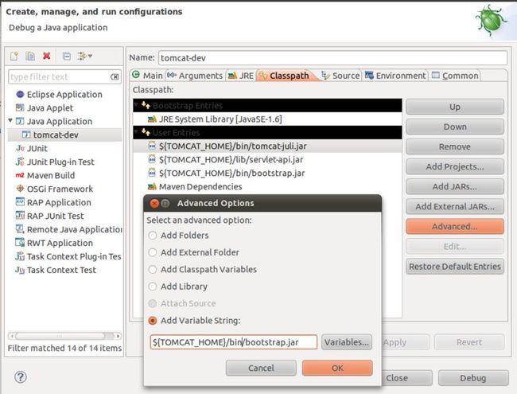This screenshot has height=394, width=517.
Task: Select RAP JUnit Test type
Action: [x=55, y=217]
